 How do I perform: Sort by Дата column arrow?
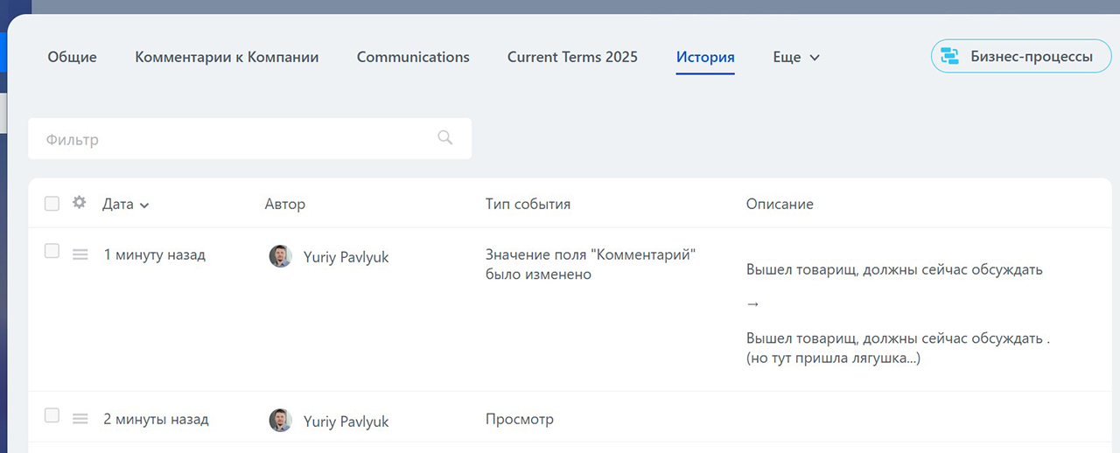[x=144, y=206]
